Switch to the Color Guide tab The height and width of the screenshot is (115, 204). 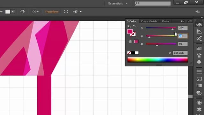click(x=149, y=21)
